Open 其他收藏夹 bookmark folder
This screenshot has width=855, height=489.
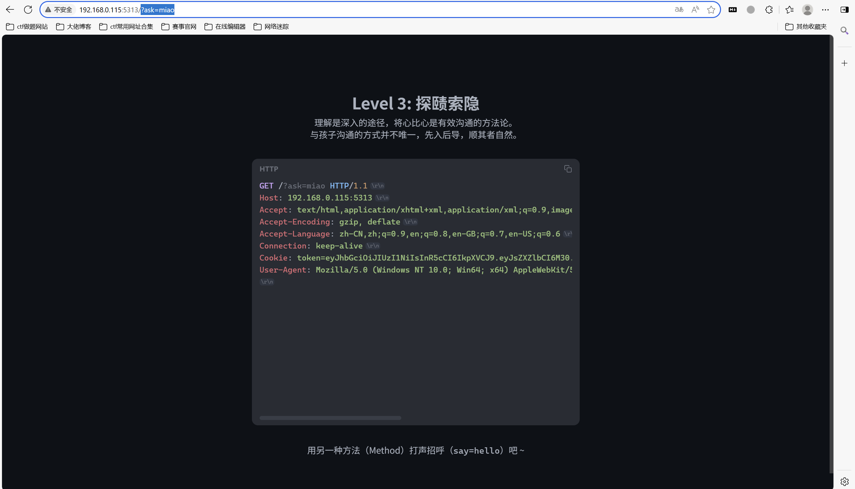(806, 27)
